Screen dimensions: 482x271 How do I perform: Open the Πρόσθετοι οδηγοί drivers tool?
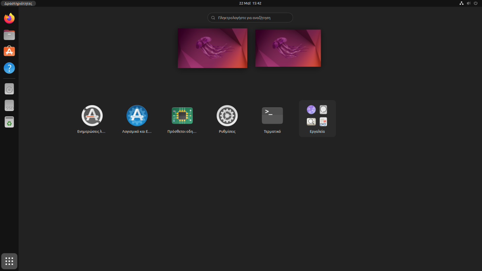click(x=182, y=115)
